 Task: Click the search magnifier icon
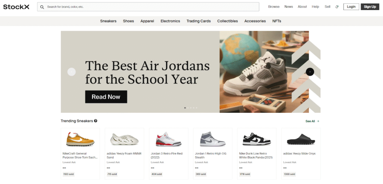(42, 7)
